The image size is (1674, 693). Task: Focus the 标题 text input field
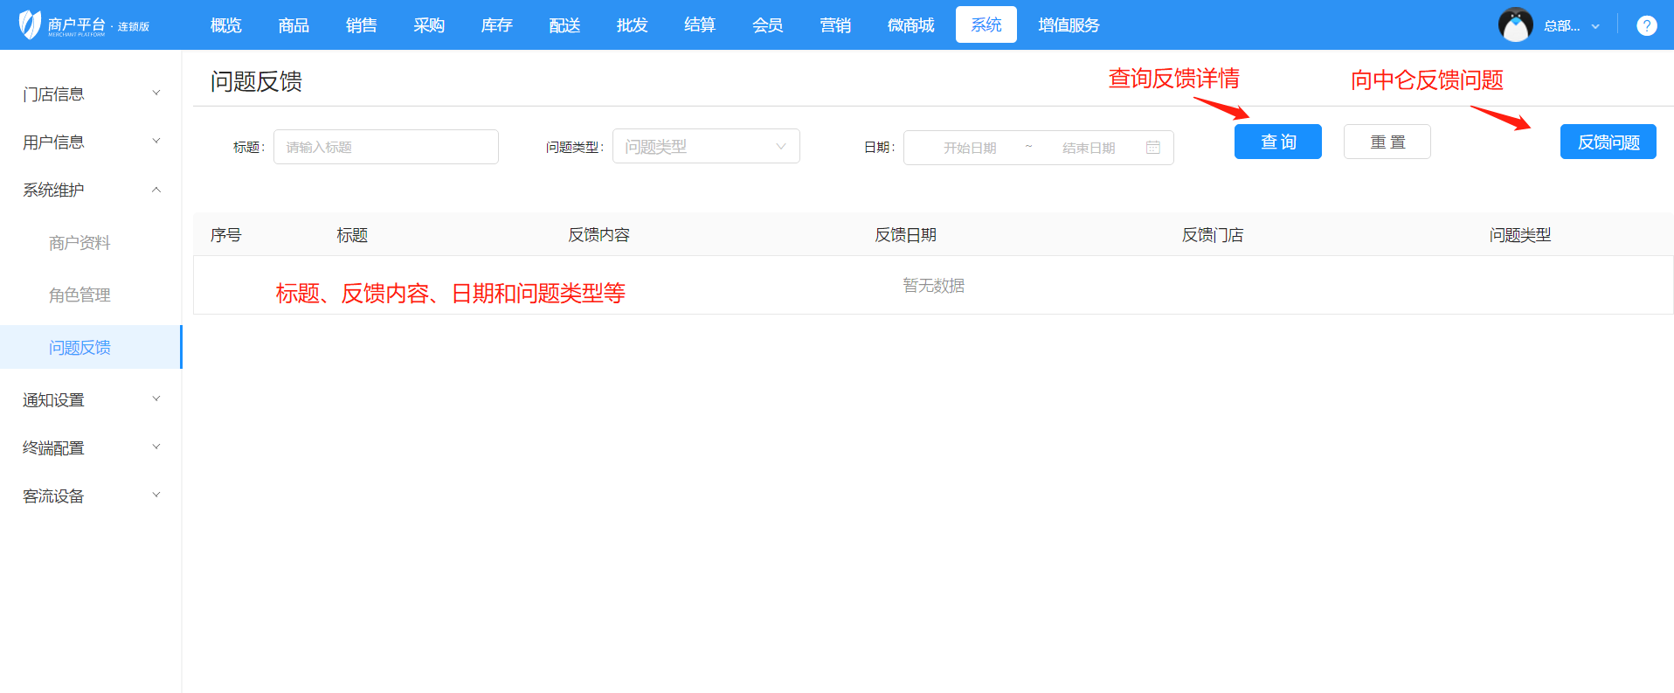(x=385, y=147)
